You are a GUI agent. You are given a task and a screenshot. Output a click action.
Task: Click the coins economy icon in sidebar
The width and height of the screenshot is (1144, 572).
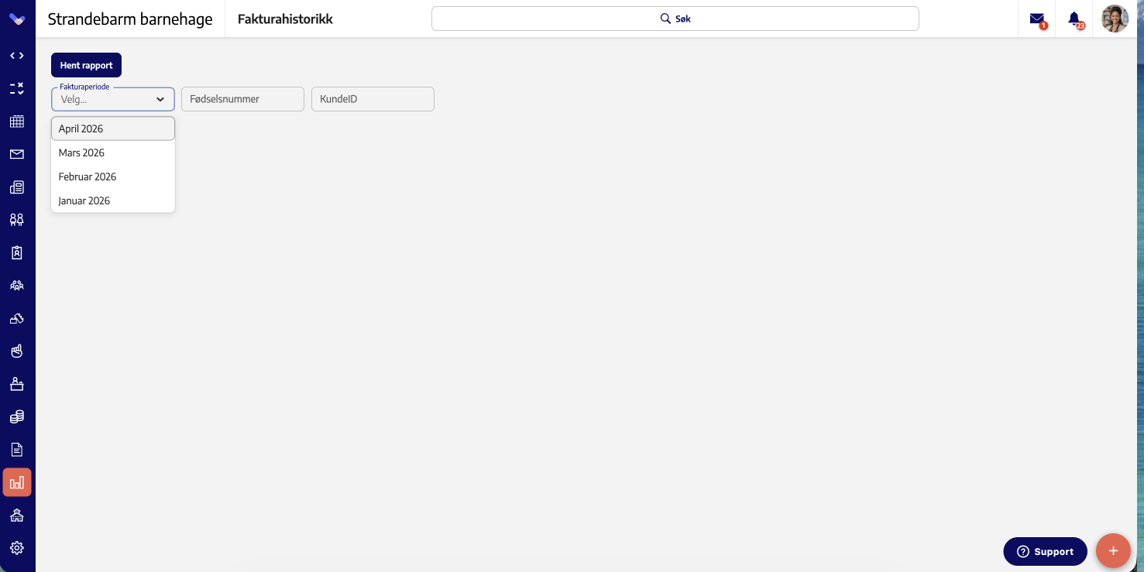pos(17,416)
